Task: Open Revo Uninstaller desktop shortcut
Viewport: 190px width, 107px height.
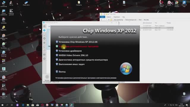Action: pos(4,21)
